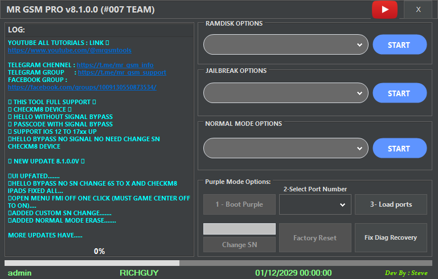Click the 3- Load ports button
Image resolution: width=438 pixels, height=279 pixels.
(x=391, y=204)
